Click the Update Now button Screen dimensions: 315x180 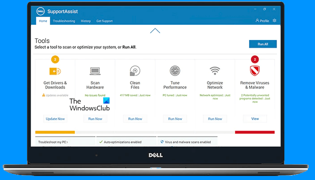coord(55,119)
